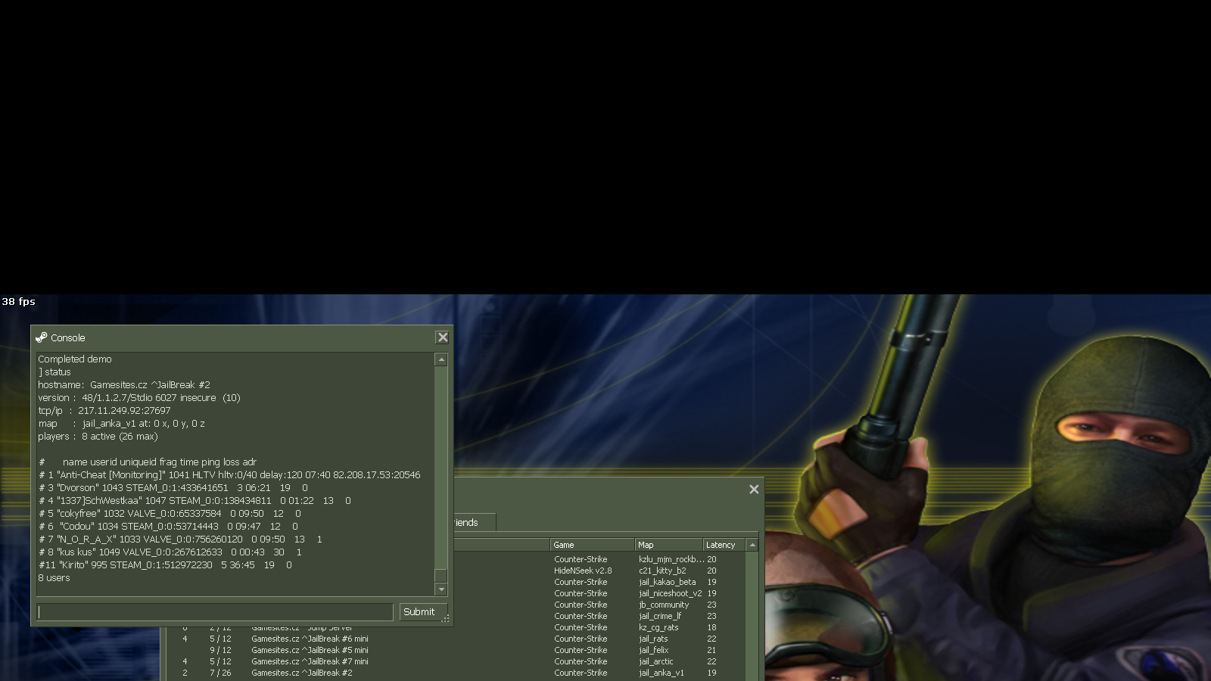Click the Console scrollbar thumb
Viewport: 1211px width, 681px height.
coord(441,575)
